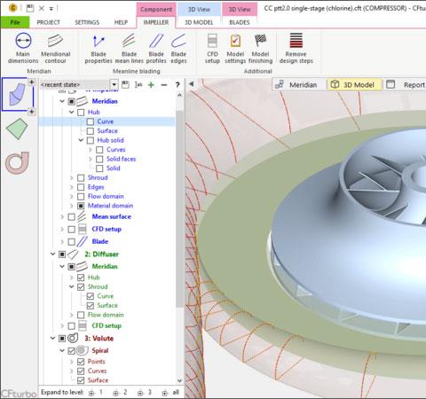Viewport: 426px width, 399px height.
Task: Click the save state icon beside recent state
Action: (x=125, y=85)
